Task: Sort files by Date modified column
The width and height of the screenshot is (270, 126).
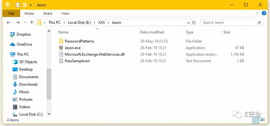Action: pyautogui.click(x=152, y=32)
